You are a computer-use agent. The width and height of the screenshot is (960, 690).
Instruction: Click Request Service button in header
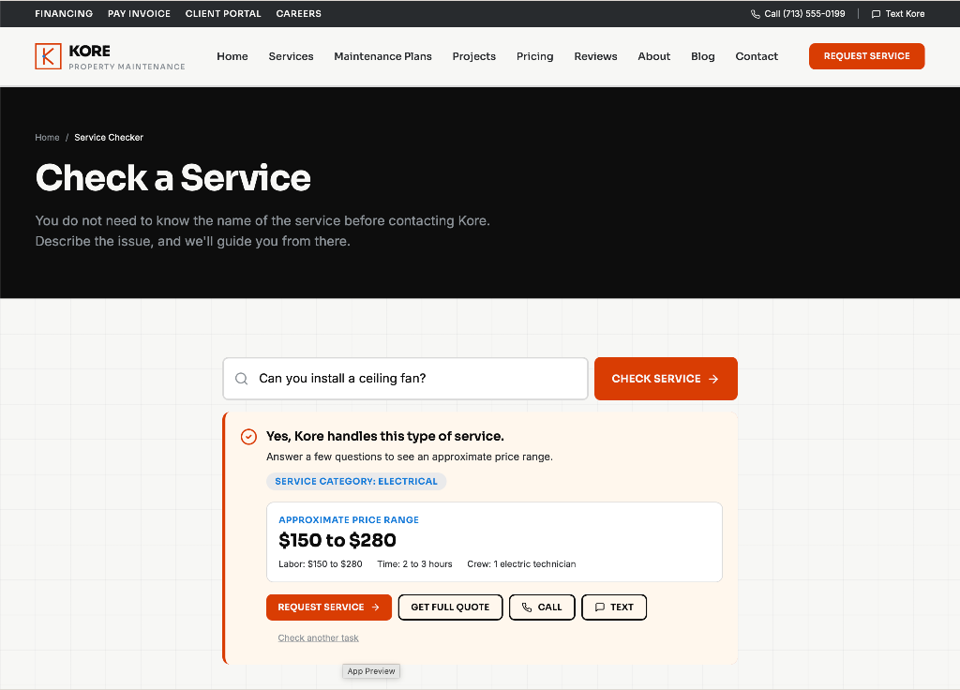pyautogui.click(x=866, y=56)
